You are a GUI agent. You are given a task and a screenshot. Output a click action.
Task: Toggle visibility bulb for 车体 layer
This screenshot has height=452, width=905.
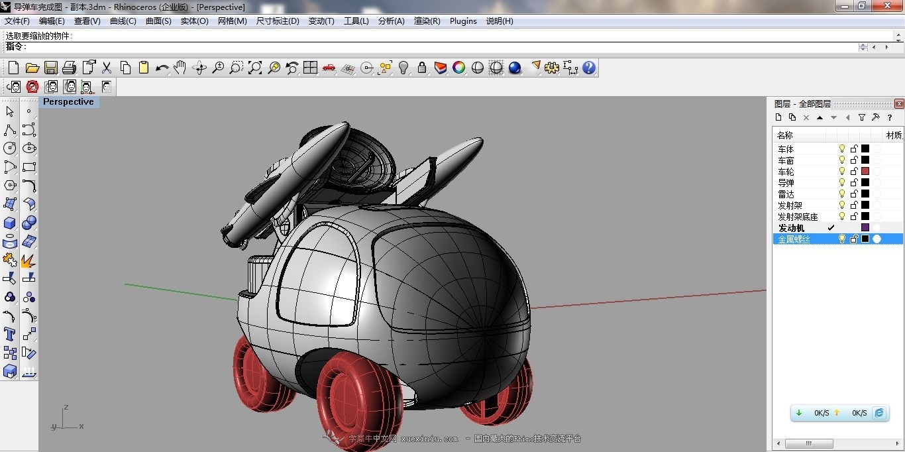[842, 149]
